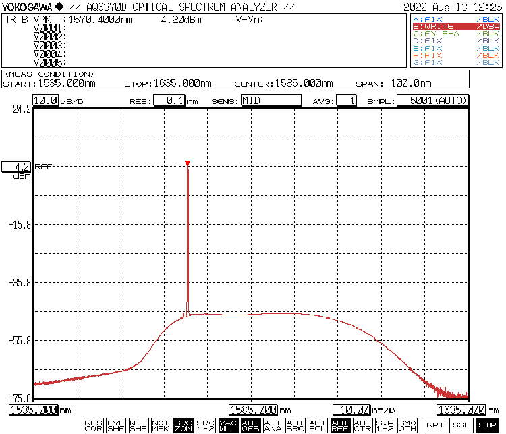Click the red peak marker on spectrum
The height and width of the screenshot is (434, 506).
(188, 163)
